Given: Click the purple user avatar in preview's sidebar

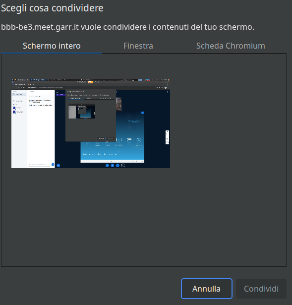Looking at the screenshot, I should coord(14,112).
